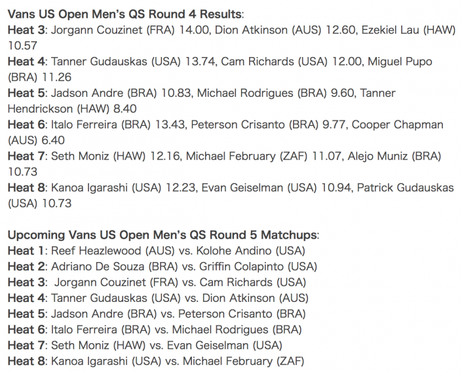Image resolution: width=462 pixels, height=374 pixels.
Task: Select Italo Ferreira 13.43 result
Action: [x=118, y=124]
